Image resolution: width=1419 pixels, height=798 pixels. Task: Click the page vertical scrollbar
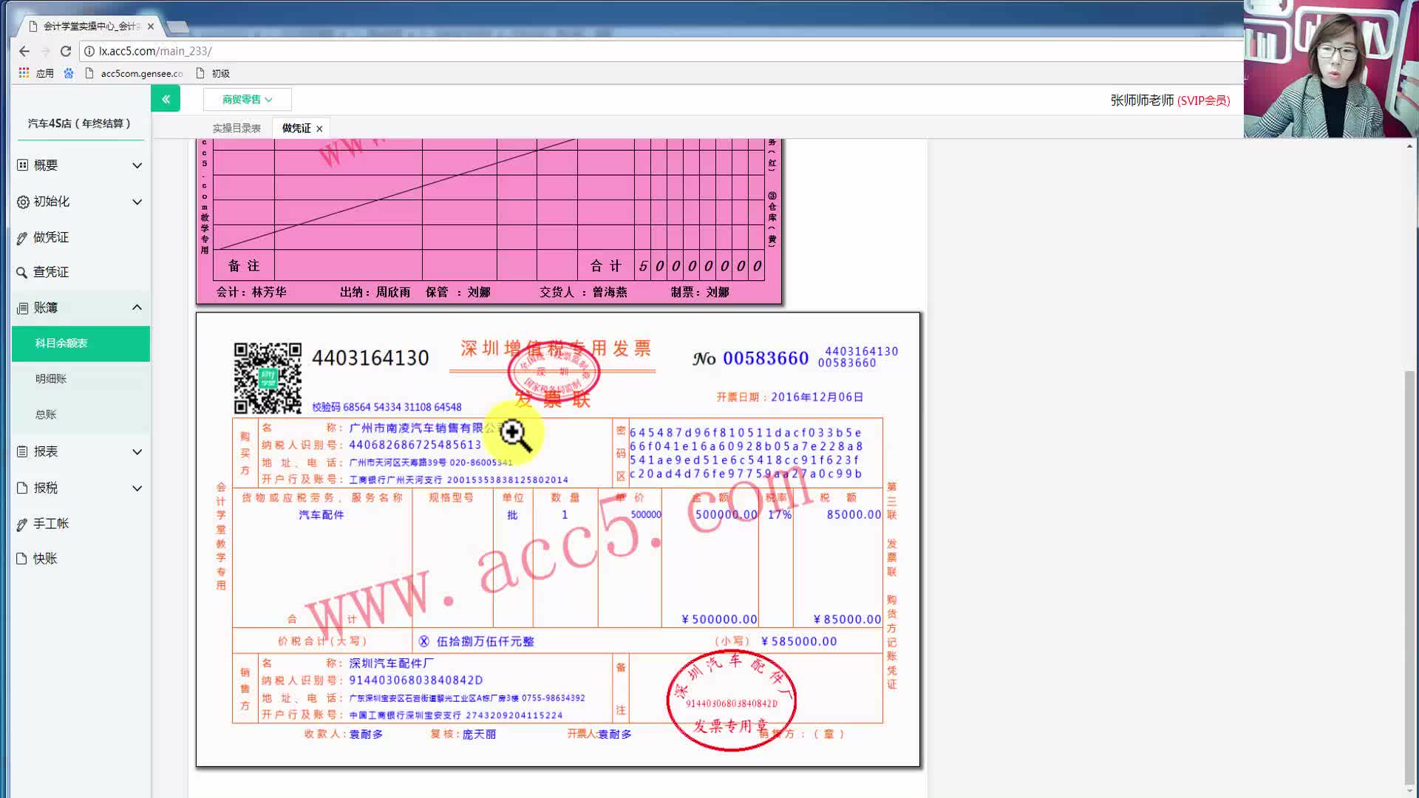[1409, 576]
